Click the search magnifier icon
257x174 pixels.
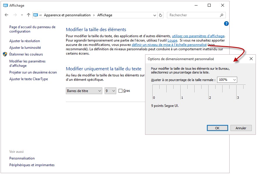coord(222,15)
